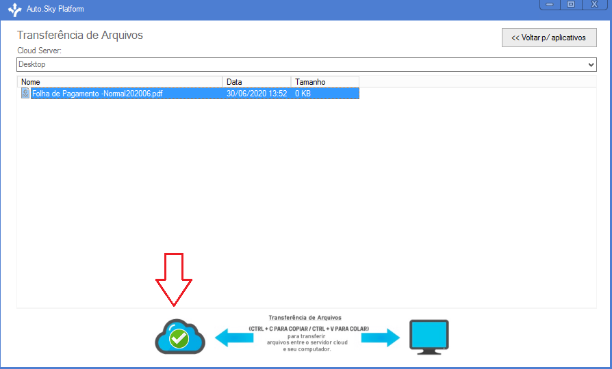This screenshot has width=612, height=369.
Task: Click the blue computer monitor icon
Action: pyautogui.click(x=429, y=337)
